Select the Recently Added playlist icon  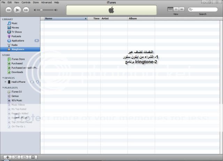9,113
